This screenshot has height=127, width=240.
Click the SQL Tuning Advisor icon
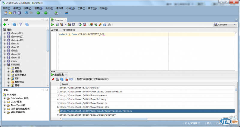tap(73, 24)
